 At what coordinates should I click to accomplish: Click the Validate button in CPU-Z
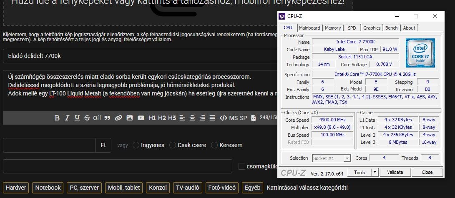(395, 172)
